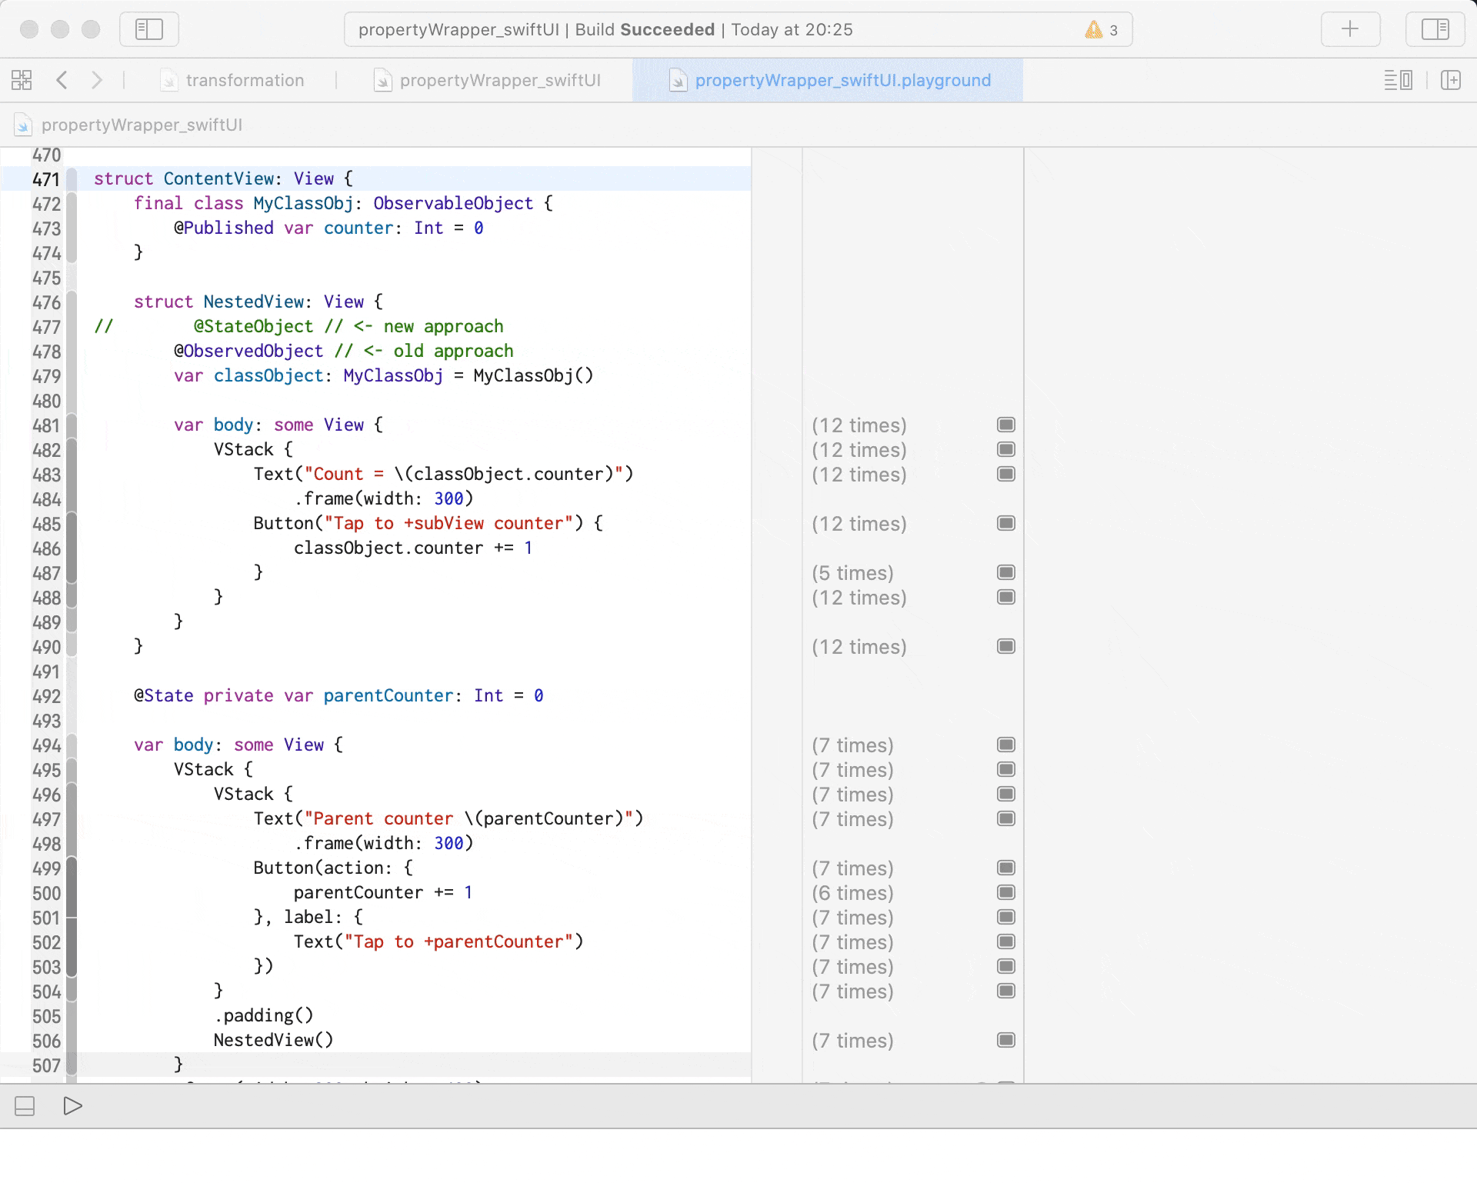Click the propertyWrapper_swiftUI tab
1477x1183 pixels.
coord(499,81)
